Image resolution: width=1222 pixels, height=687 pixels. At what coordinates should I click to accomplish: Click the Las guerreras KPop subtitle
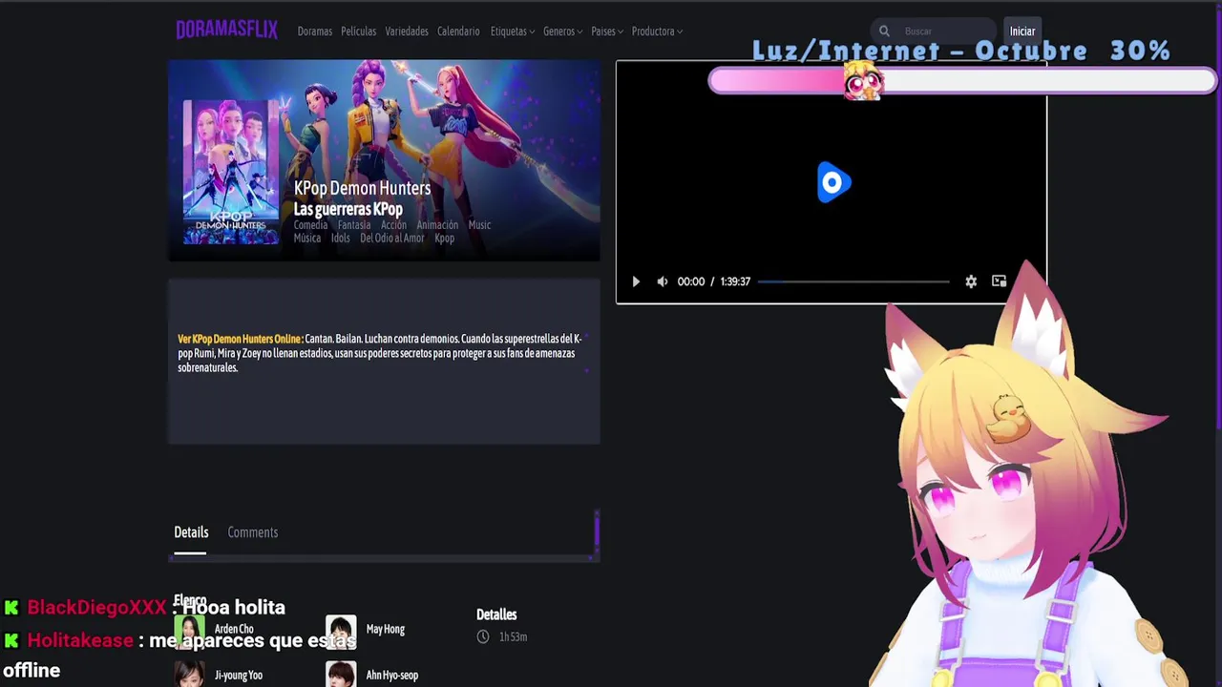348,209
